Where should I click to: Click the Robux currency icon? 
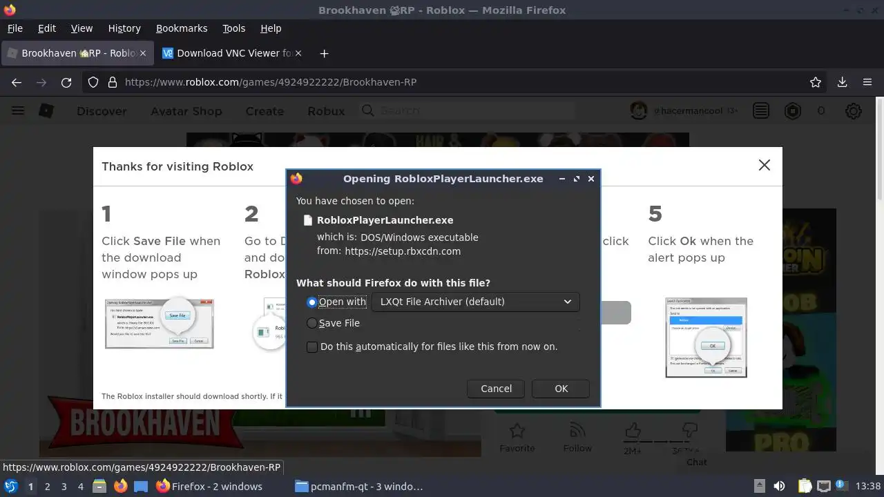pos(793,110)
